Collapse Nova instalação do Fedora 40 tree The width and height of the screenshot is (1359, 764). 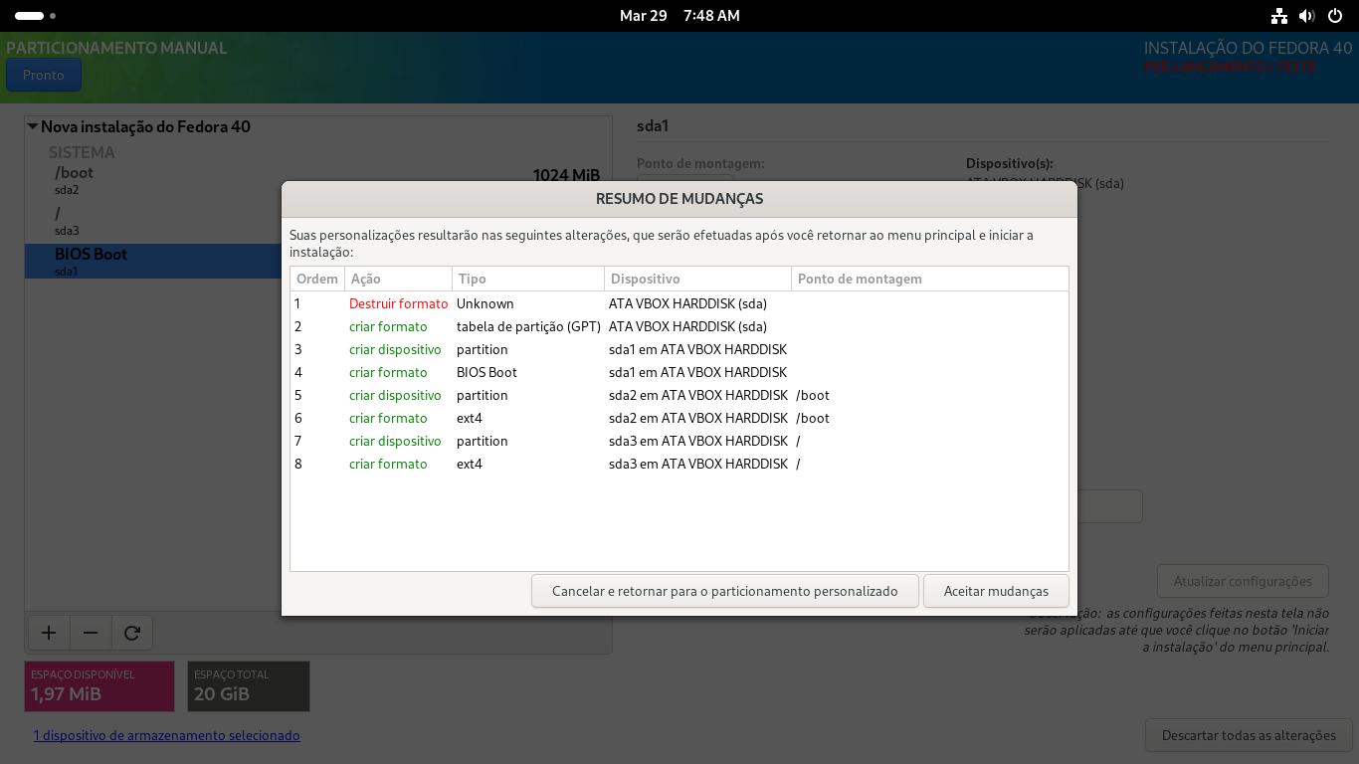point(33,126)
